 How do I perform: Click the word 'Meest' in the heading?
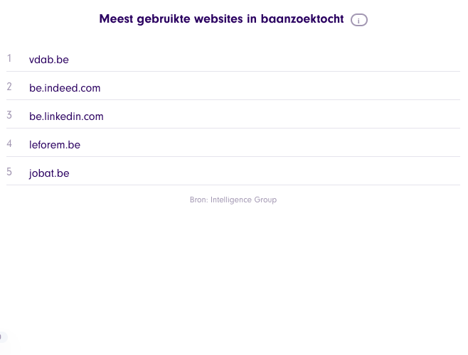(x=116, y=18)
